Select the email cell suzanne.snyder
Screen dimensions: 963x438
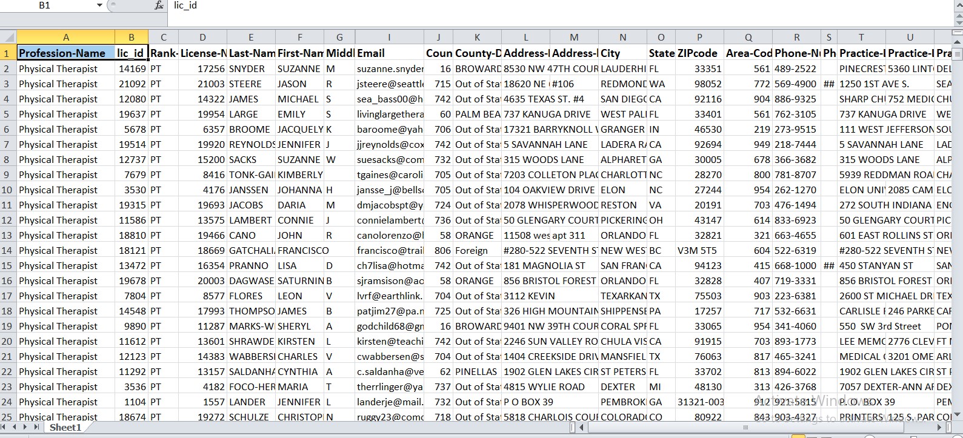pos(389,68)
